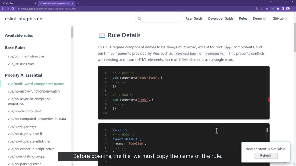Click the page vertical scrollbar thumb

click(295, 37)
